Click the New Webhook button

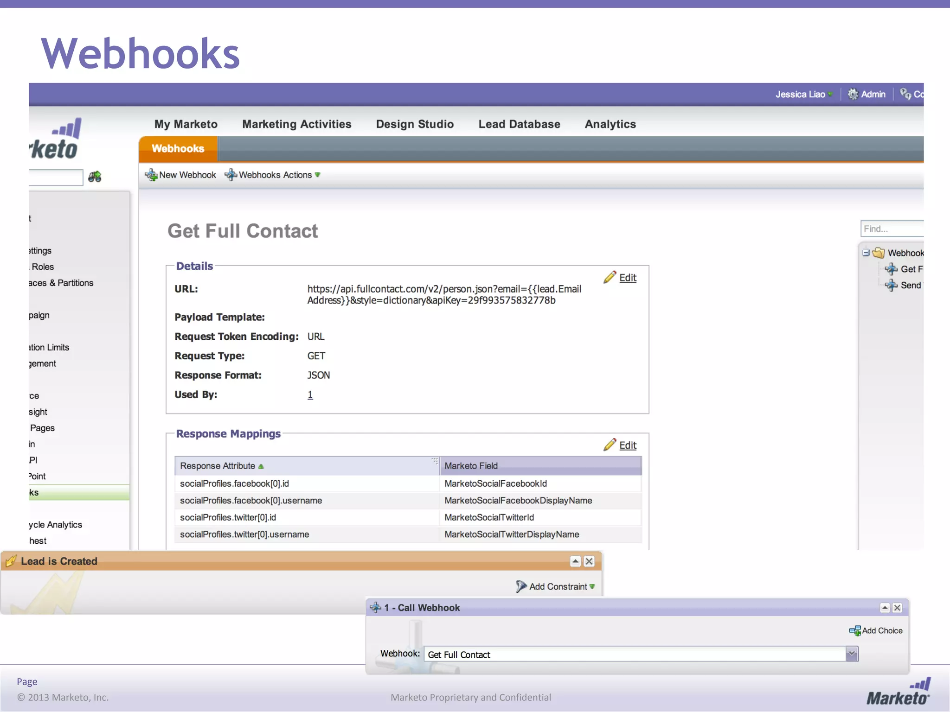(x=180, y=175)
